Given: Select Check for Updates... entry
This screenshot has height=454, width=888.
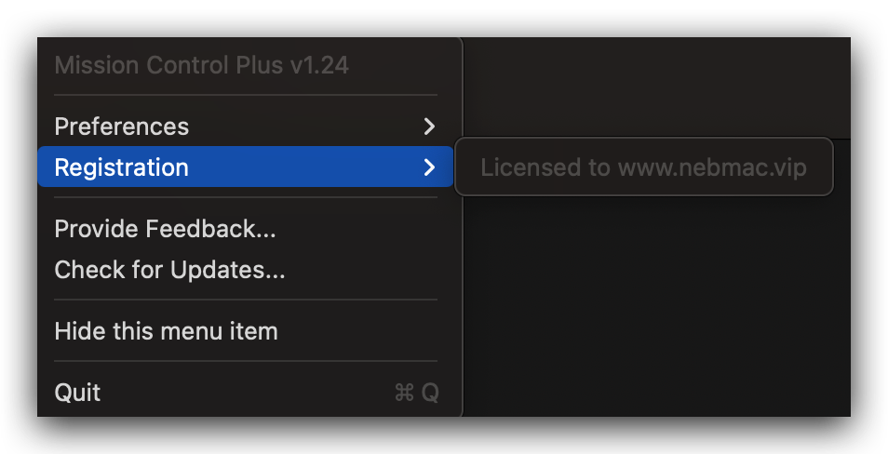Looking at the screenshot, I should pyautogui.click(x=169, y=271).
